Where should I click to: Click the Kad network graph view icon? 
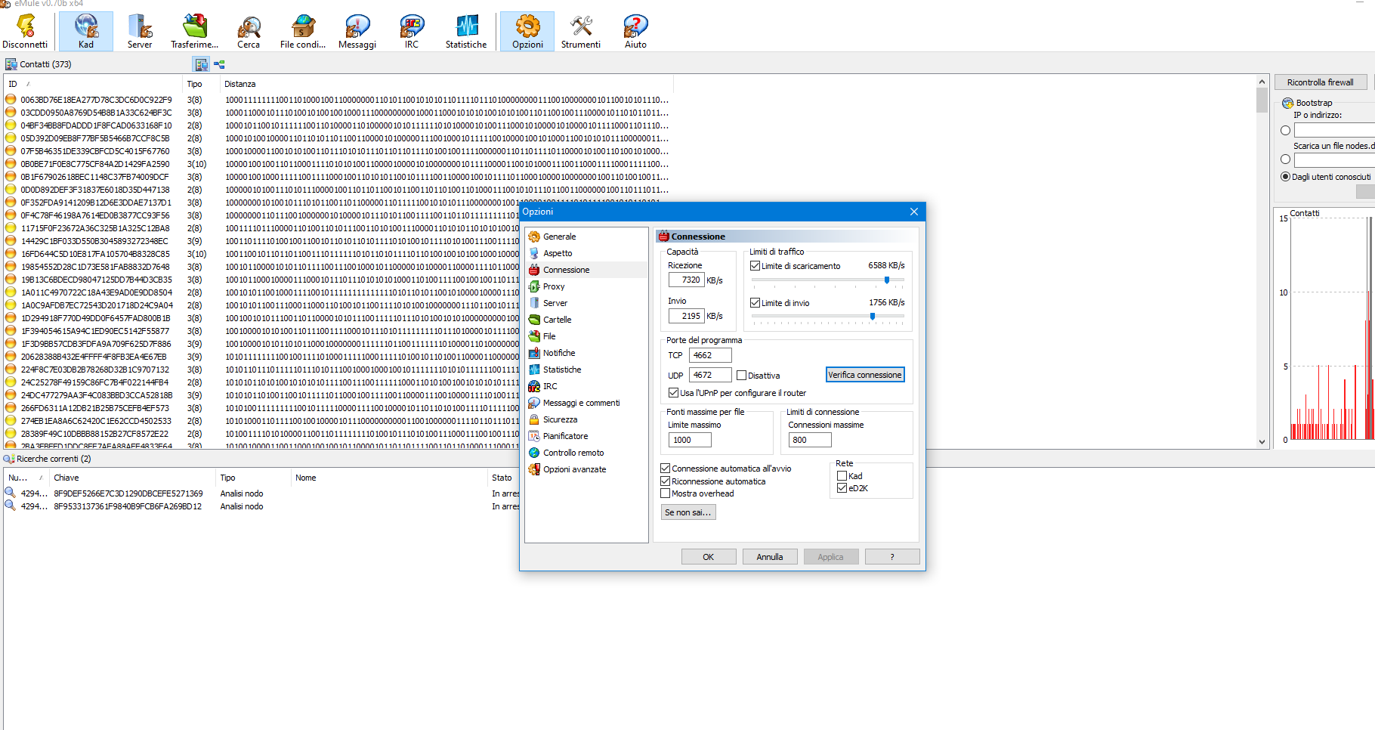coord(219,64)
